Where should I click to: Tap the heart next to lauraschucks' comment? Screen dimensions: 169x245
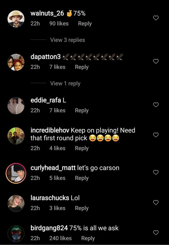click(x=156, y=202)
